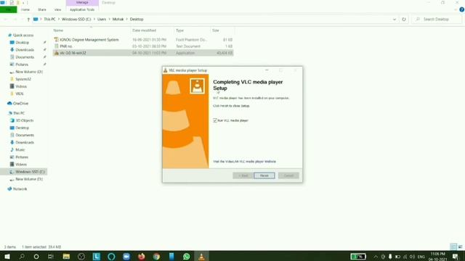The height and width of the screenshot is (261, 465).
Task: Click the Finish button in VLC Setup
Action: (264, 175)
